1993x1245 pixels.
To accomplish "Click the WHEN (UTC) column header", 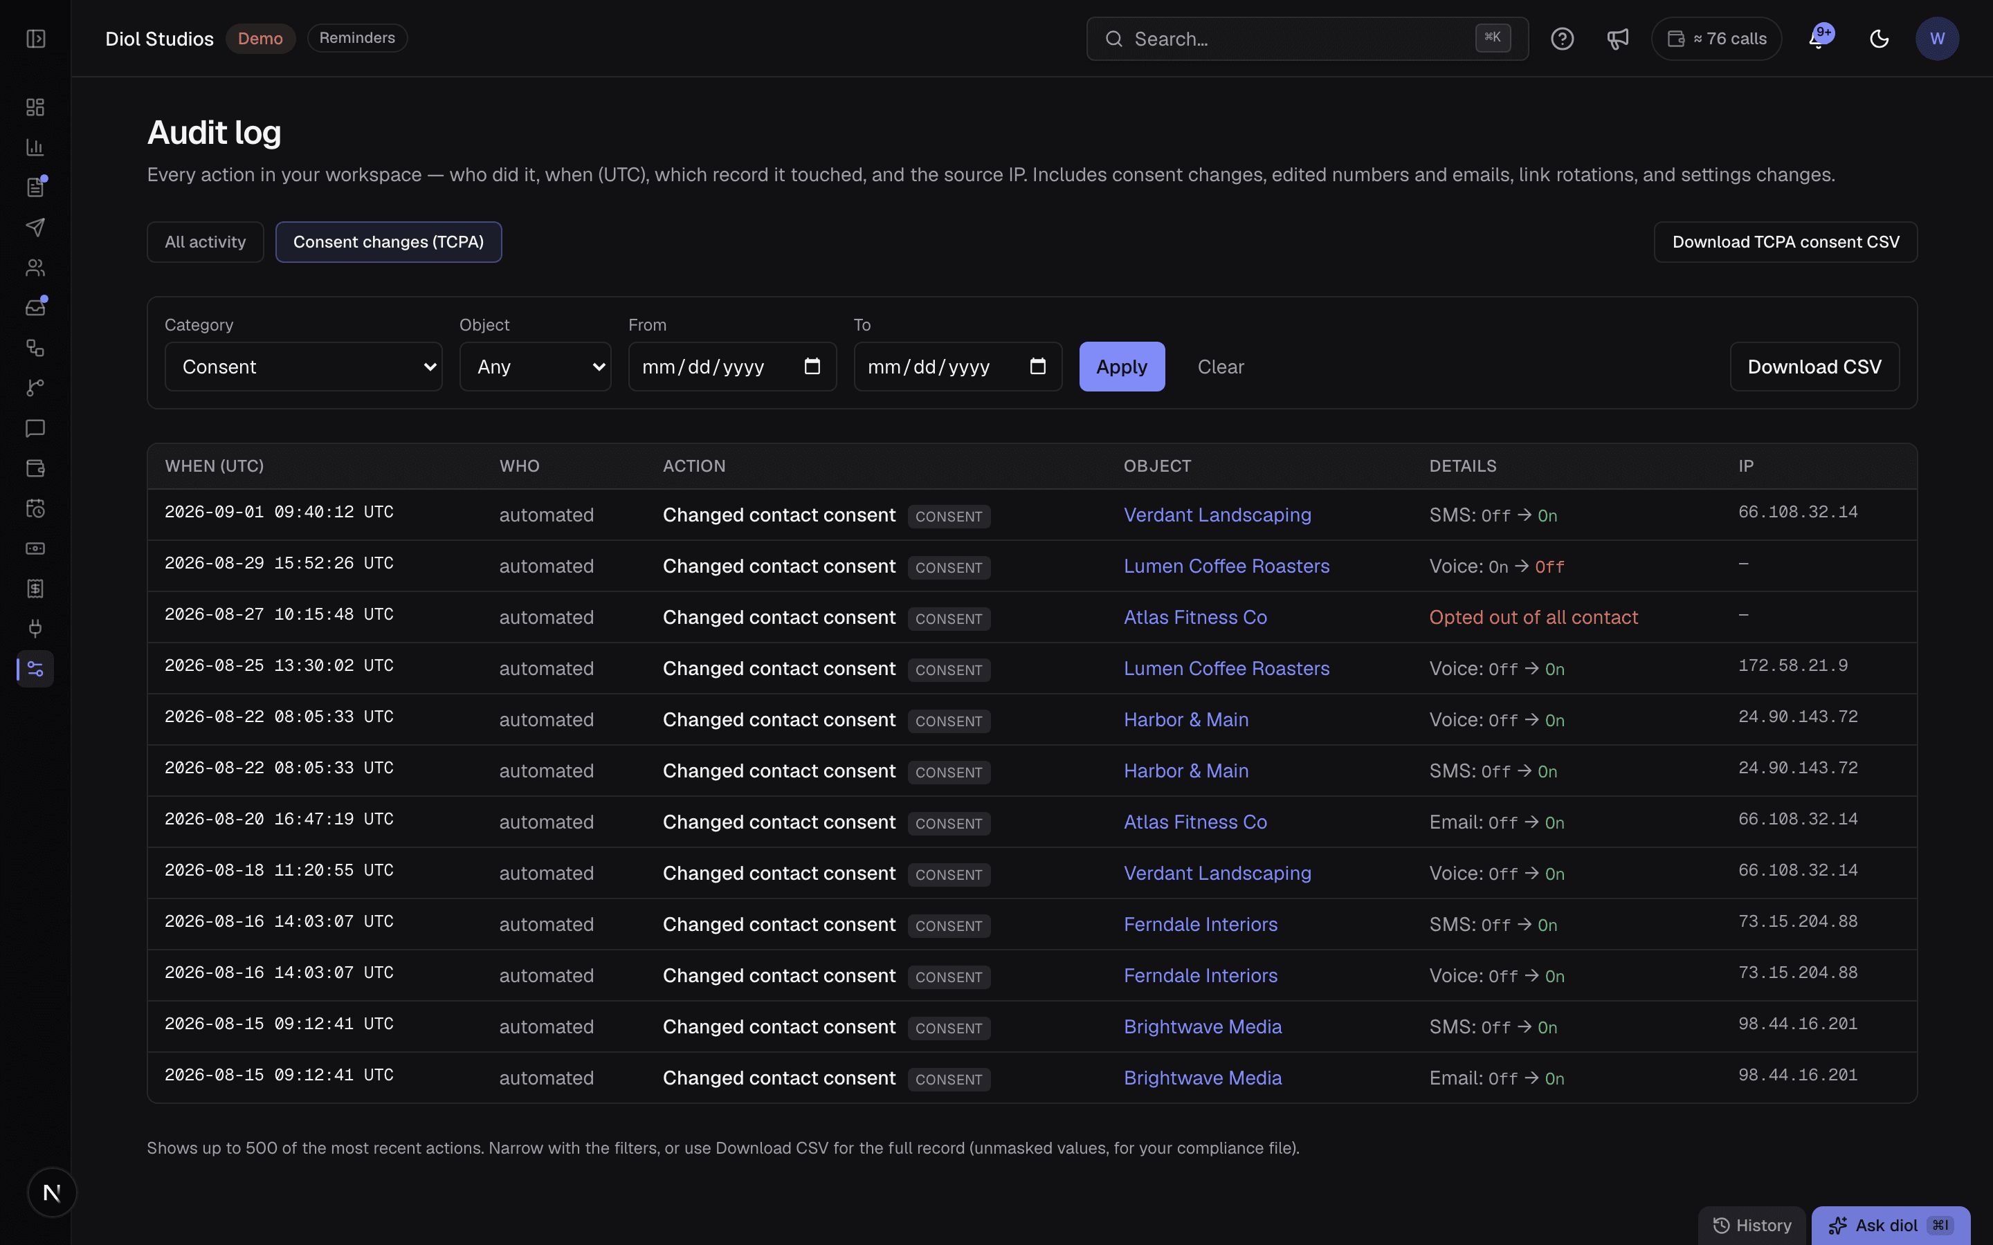I will point(214,466).
